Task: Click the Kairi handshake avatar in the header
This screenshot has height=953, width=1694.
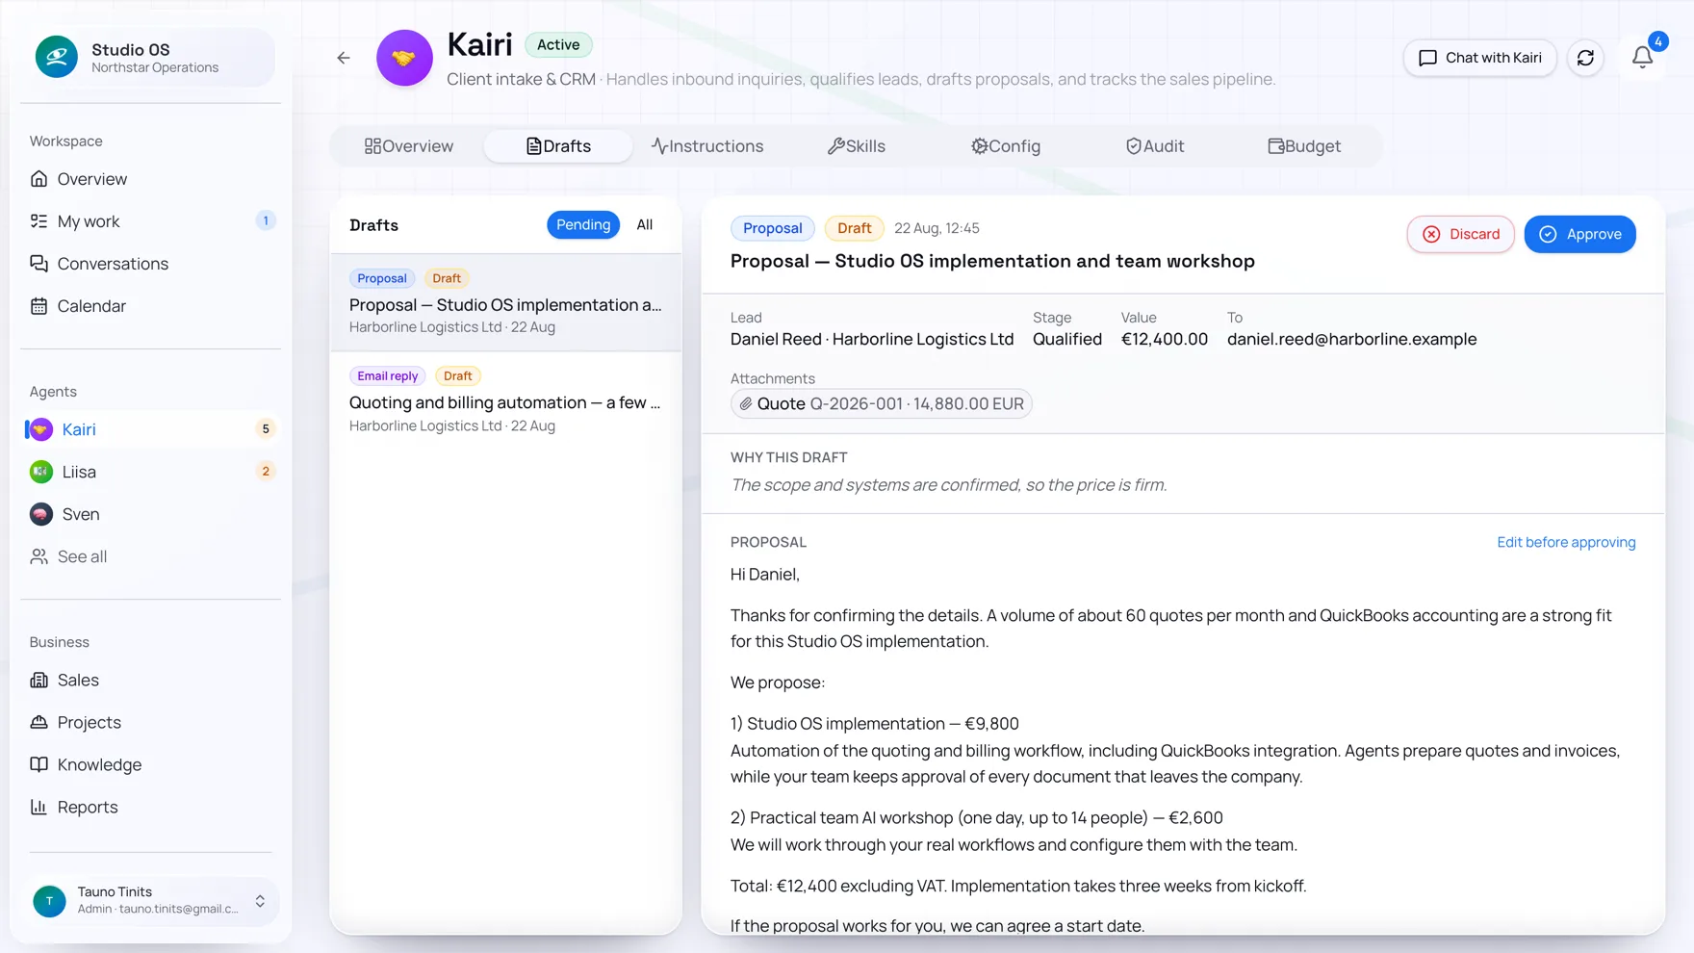Action: (x=404, y=58)
